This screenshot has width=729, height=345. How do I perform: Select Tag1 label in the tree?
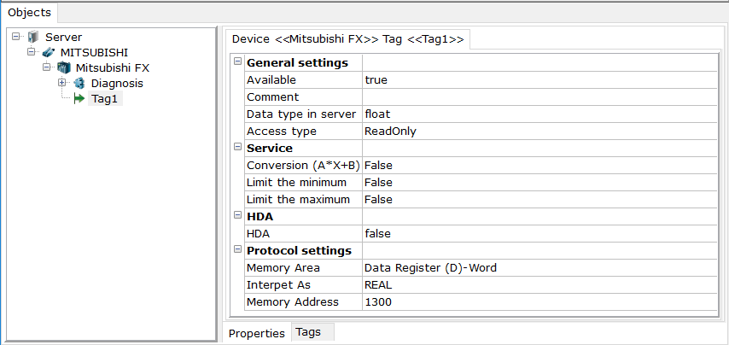coord(105,99)
